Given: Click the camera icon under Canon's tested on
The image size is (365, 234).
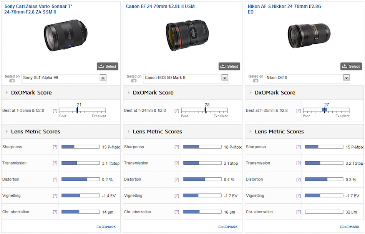Looking at the screenshot, I should coord(134,81).
